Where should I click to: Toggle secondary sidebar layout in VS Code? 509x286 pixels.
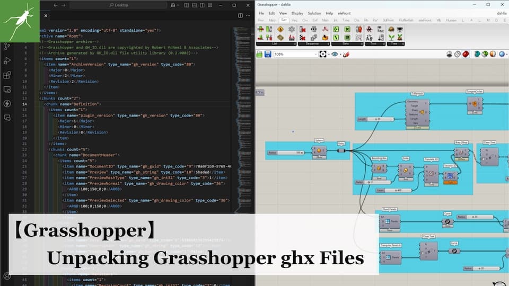(x=202, y=5)
